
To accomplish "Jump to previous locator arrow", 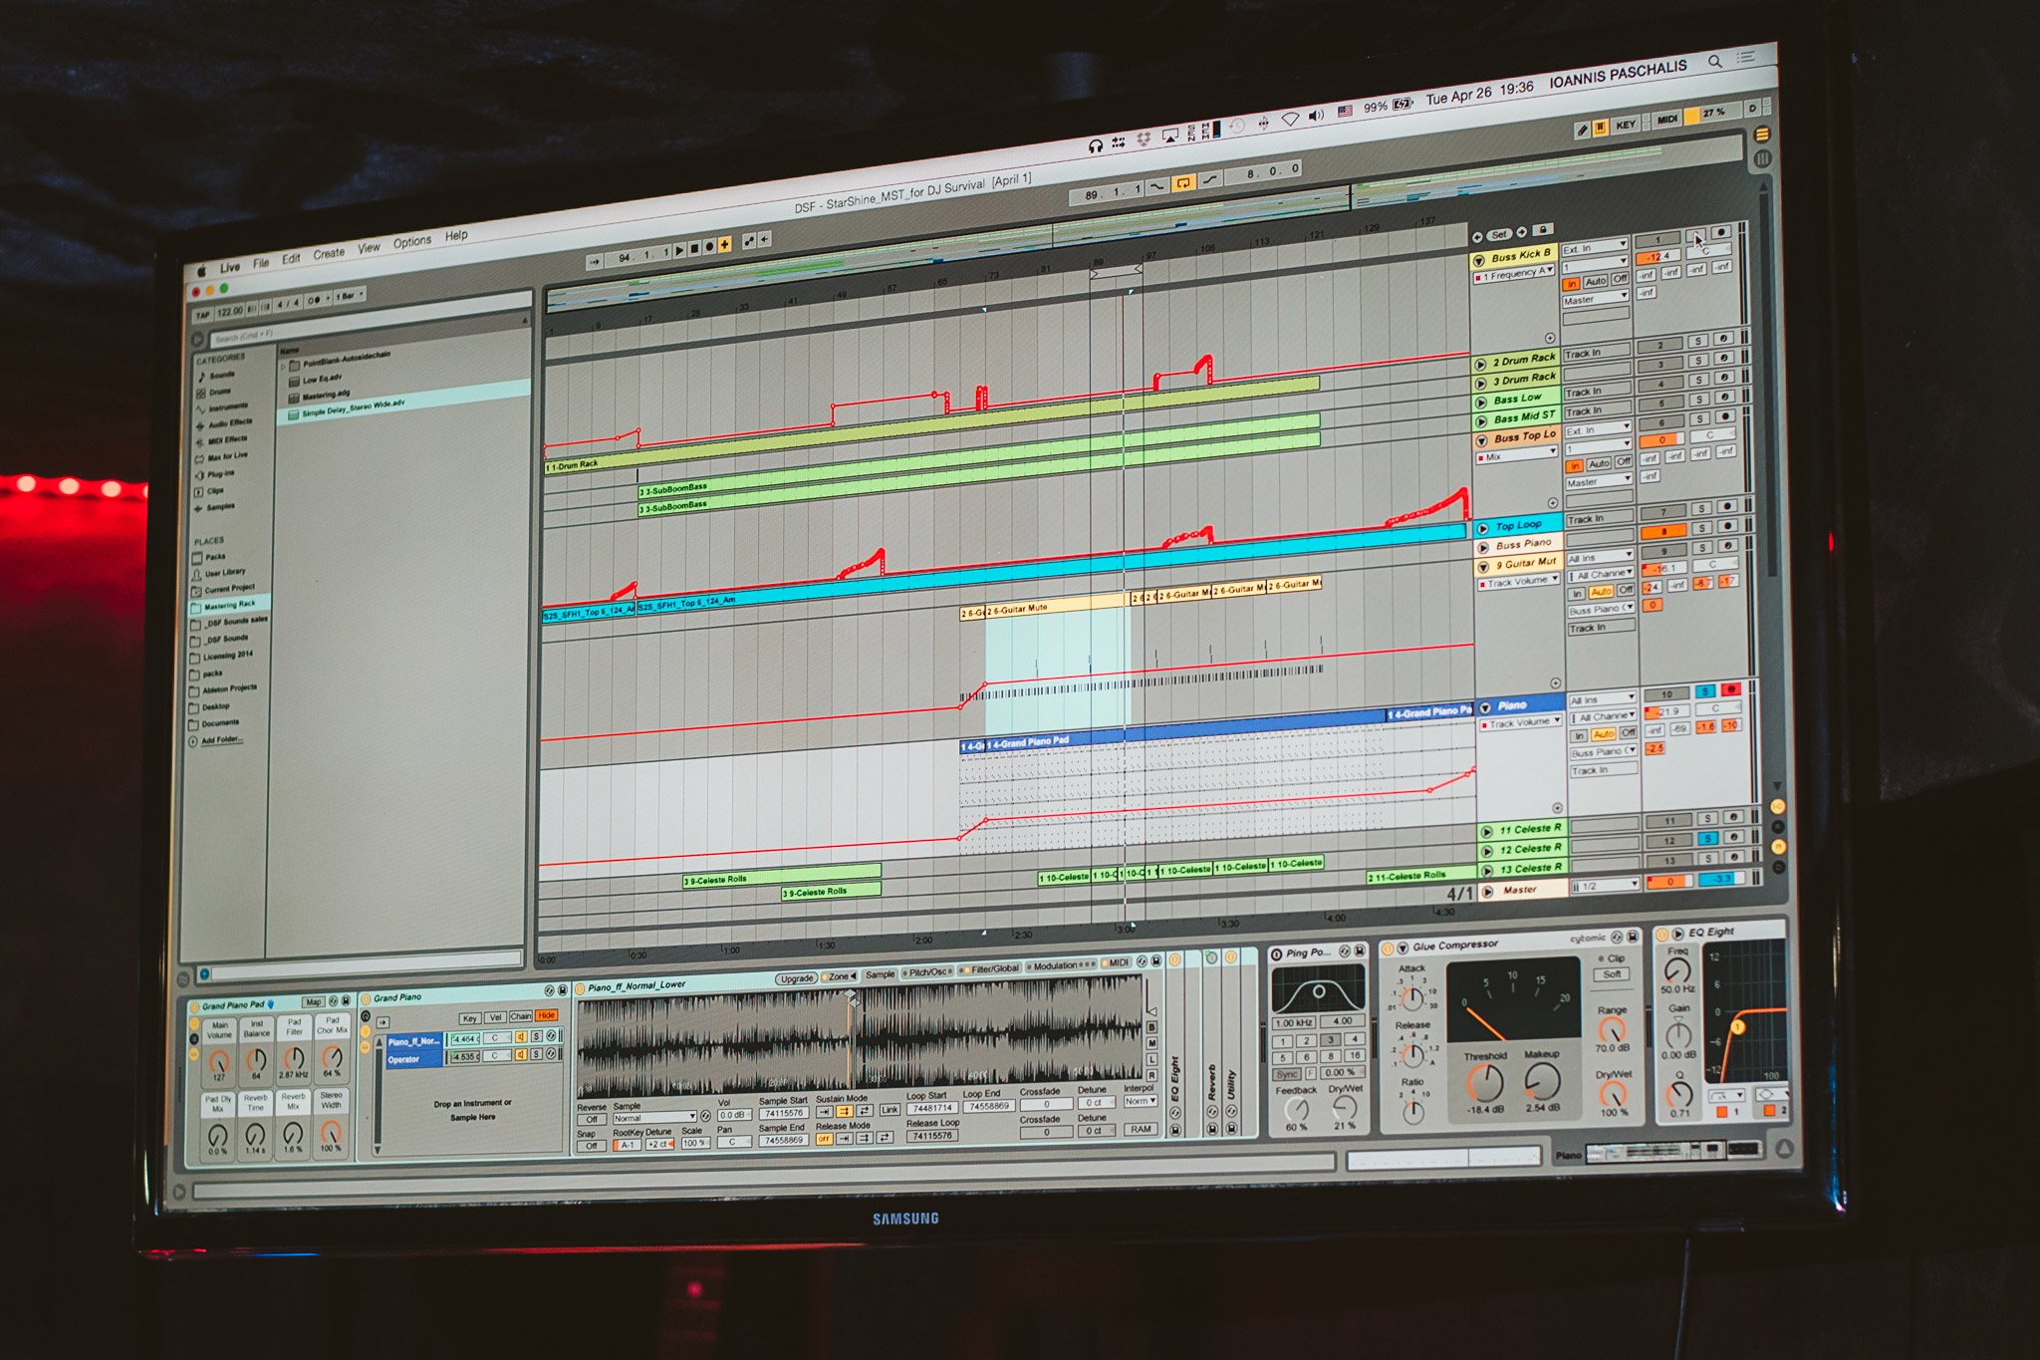I will click(1477, 237).
